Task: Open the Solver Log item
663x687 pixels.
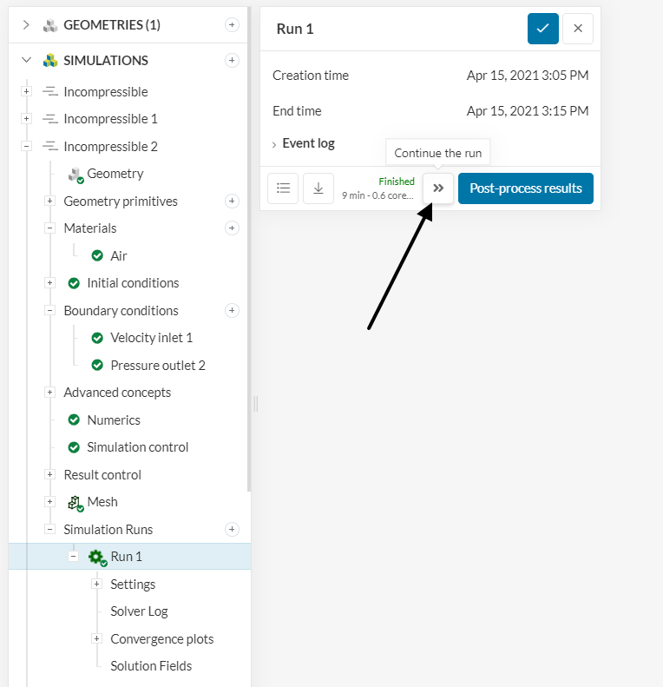Action: (139, 611)
